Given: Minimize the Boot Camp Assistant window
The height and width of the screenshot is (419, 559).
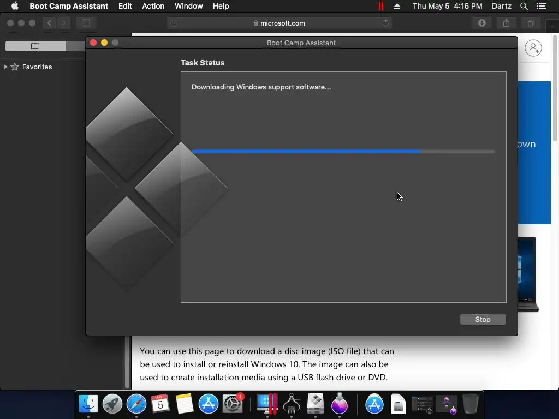Looking at the screenshot, I should click(104, 43).
